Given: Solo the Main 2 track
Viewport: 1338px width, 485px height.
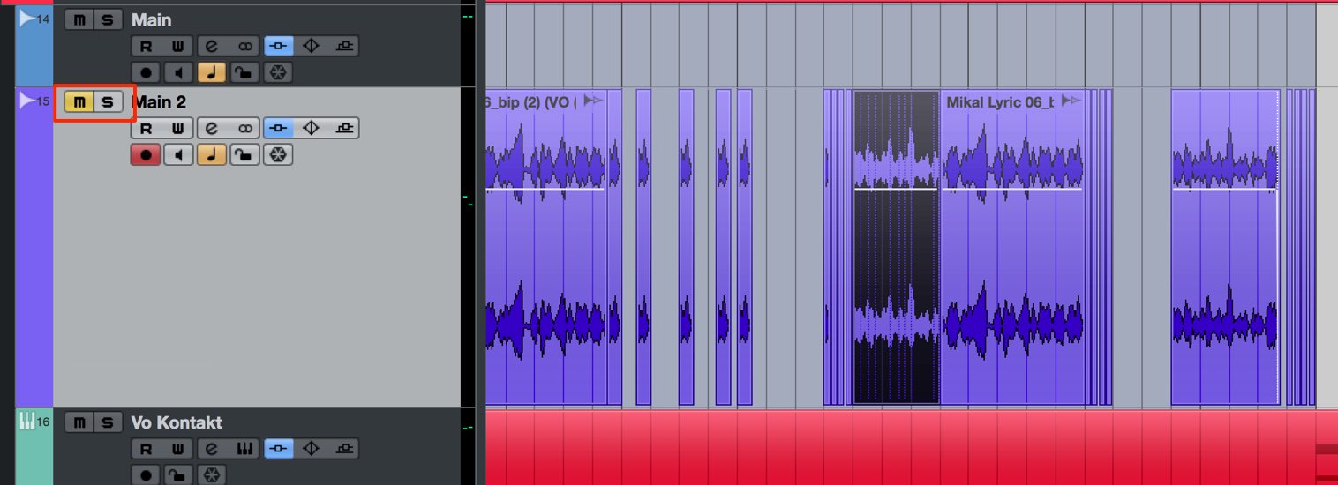Looking at the screenshot, I should point(108,102).
